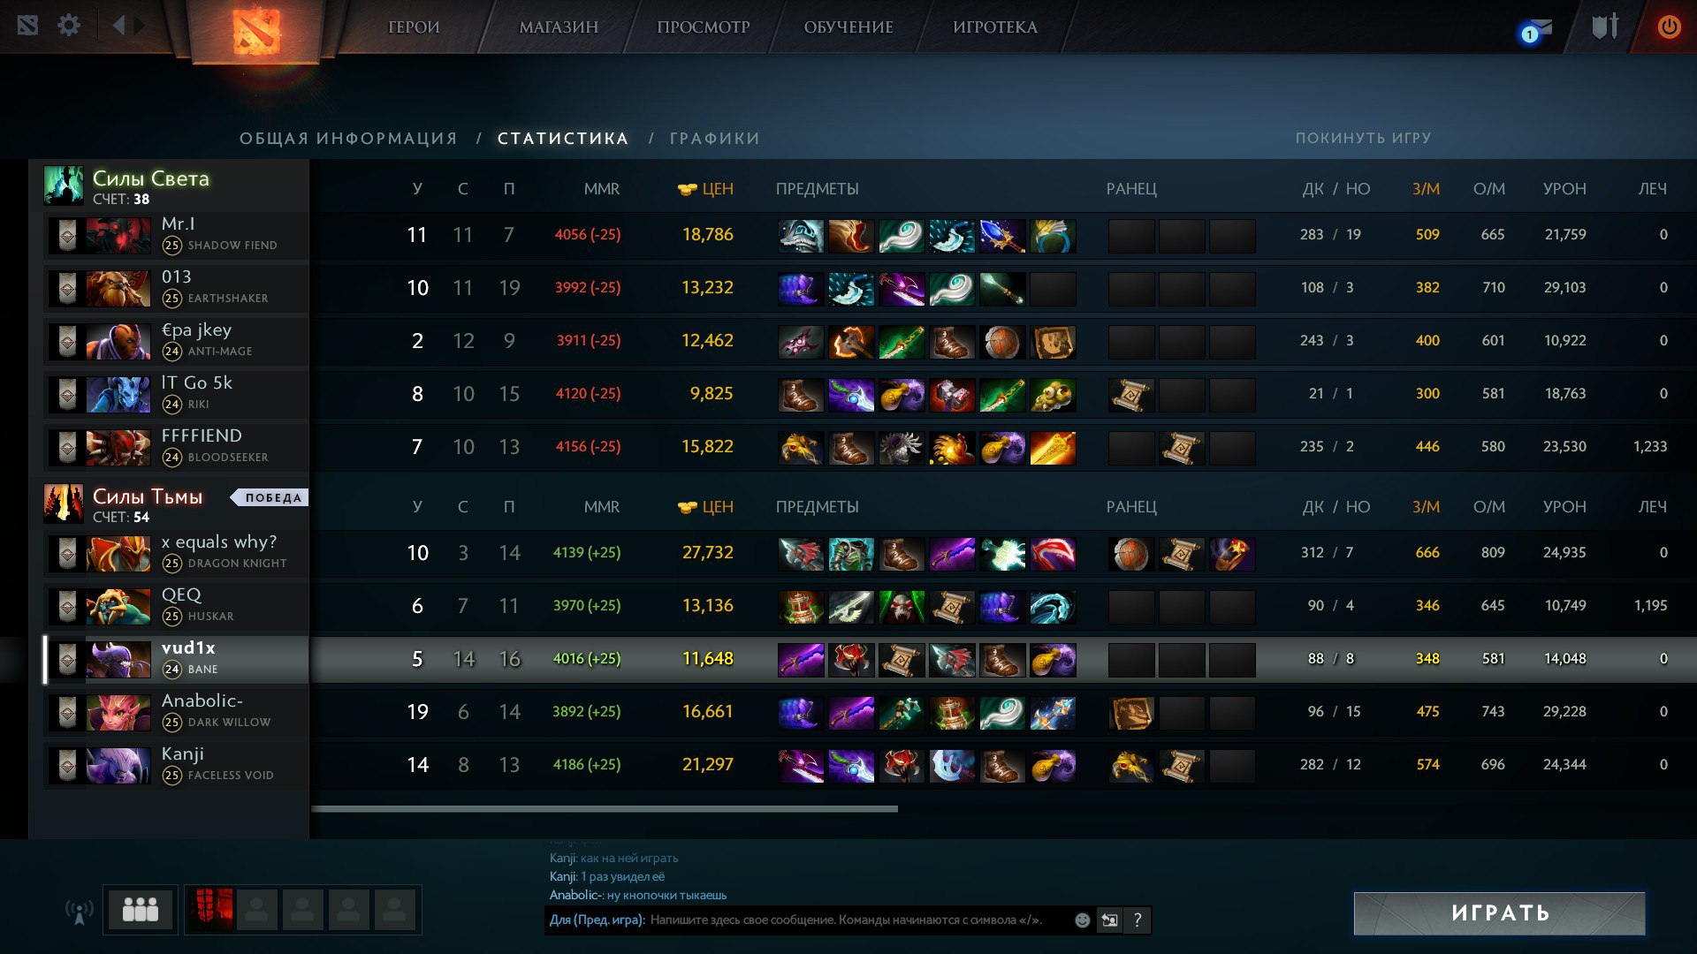Open the emoticon smiley picker in chat
This screenshot has height=954, width=1697.
point(1082,920)
